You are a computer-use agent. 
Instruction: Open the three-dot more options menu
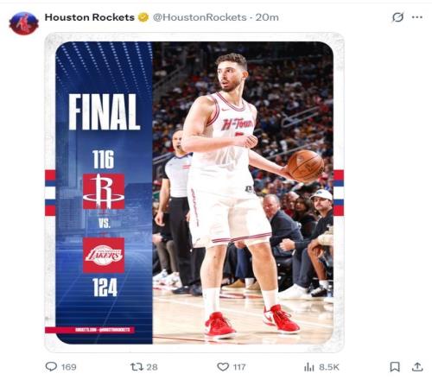point(417,17)
